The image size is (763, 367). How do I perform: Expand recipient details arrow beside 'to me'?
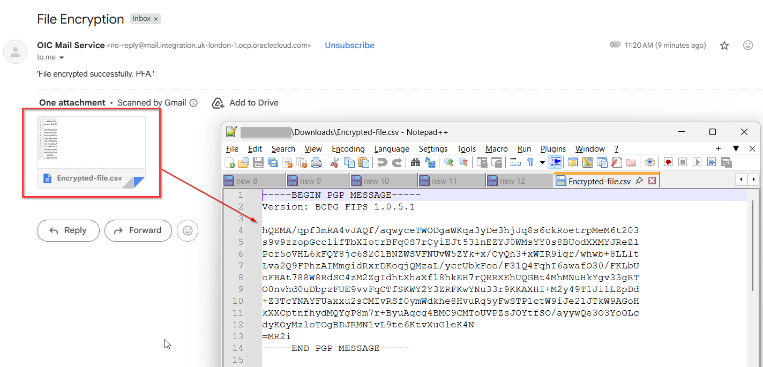click(62, 58)
